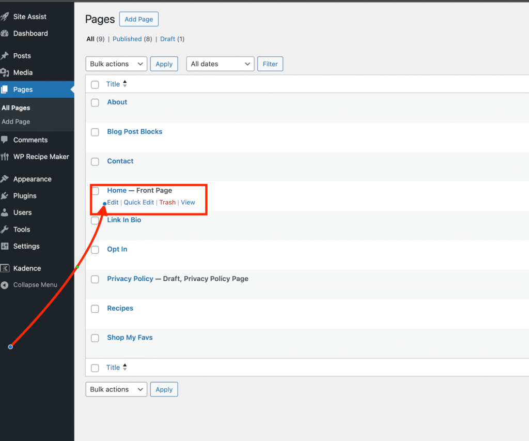
Task: Tick the checkbox for the About page
Action: click(95, 103)
